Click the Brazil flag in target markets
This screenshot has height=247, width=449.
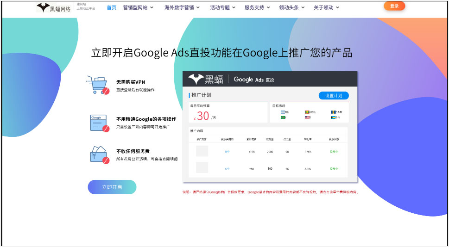283,117
